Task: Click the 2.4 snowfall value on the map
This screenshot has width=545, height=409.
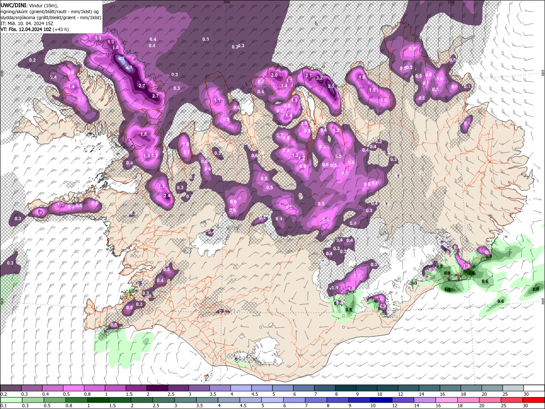Action: 166,196
